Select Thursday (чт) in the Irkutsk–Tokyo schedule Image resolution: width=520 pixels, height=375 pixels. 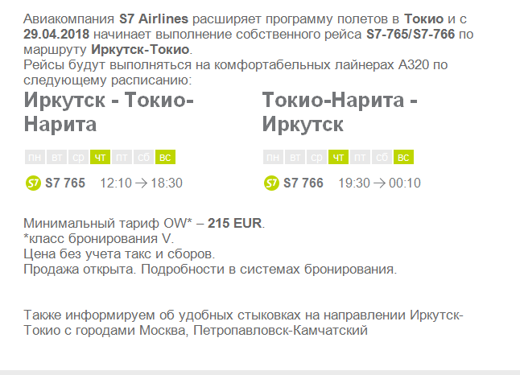pos(100,157)
